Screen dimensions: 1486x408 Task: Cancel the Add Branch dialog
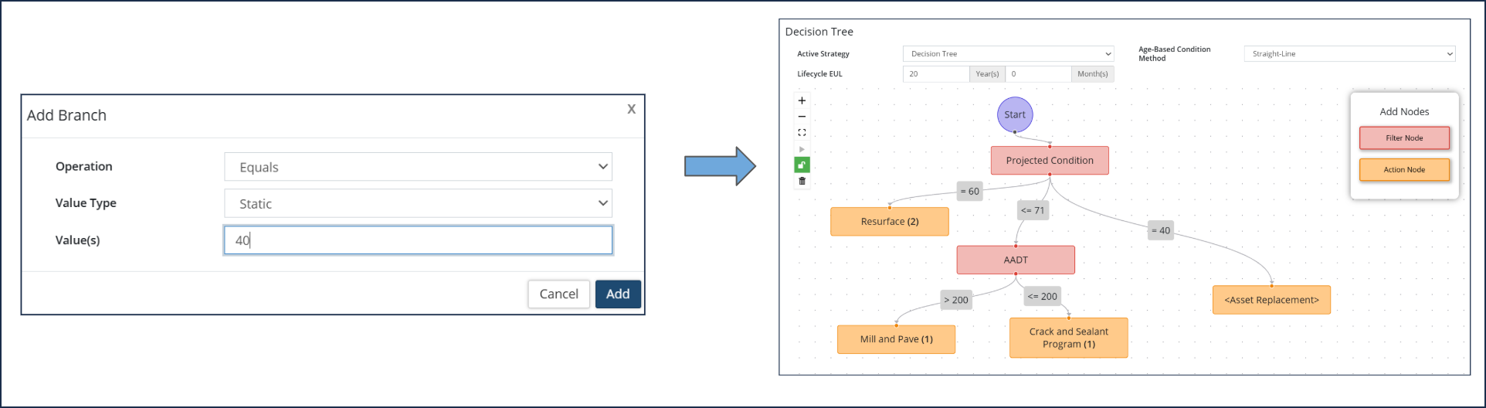[x=558, y=294]
